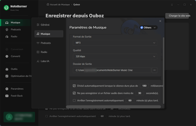Screen dimensions: 196x126
Task: Open Outils in the sidebar
Action: pos(16,69)
